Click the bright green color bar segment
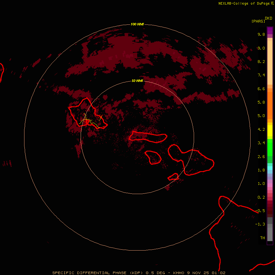275x275 pixels. click(270, 148)
